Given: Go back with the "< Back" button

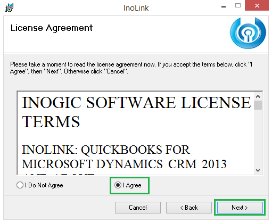Looking at the screenshot, I should pyautogui.click(x=189, y=208).
